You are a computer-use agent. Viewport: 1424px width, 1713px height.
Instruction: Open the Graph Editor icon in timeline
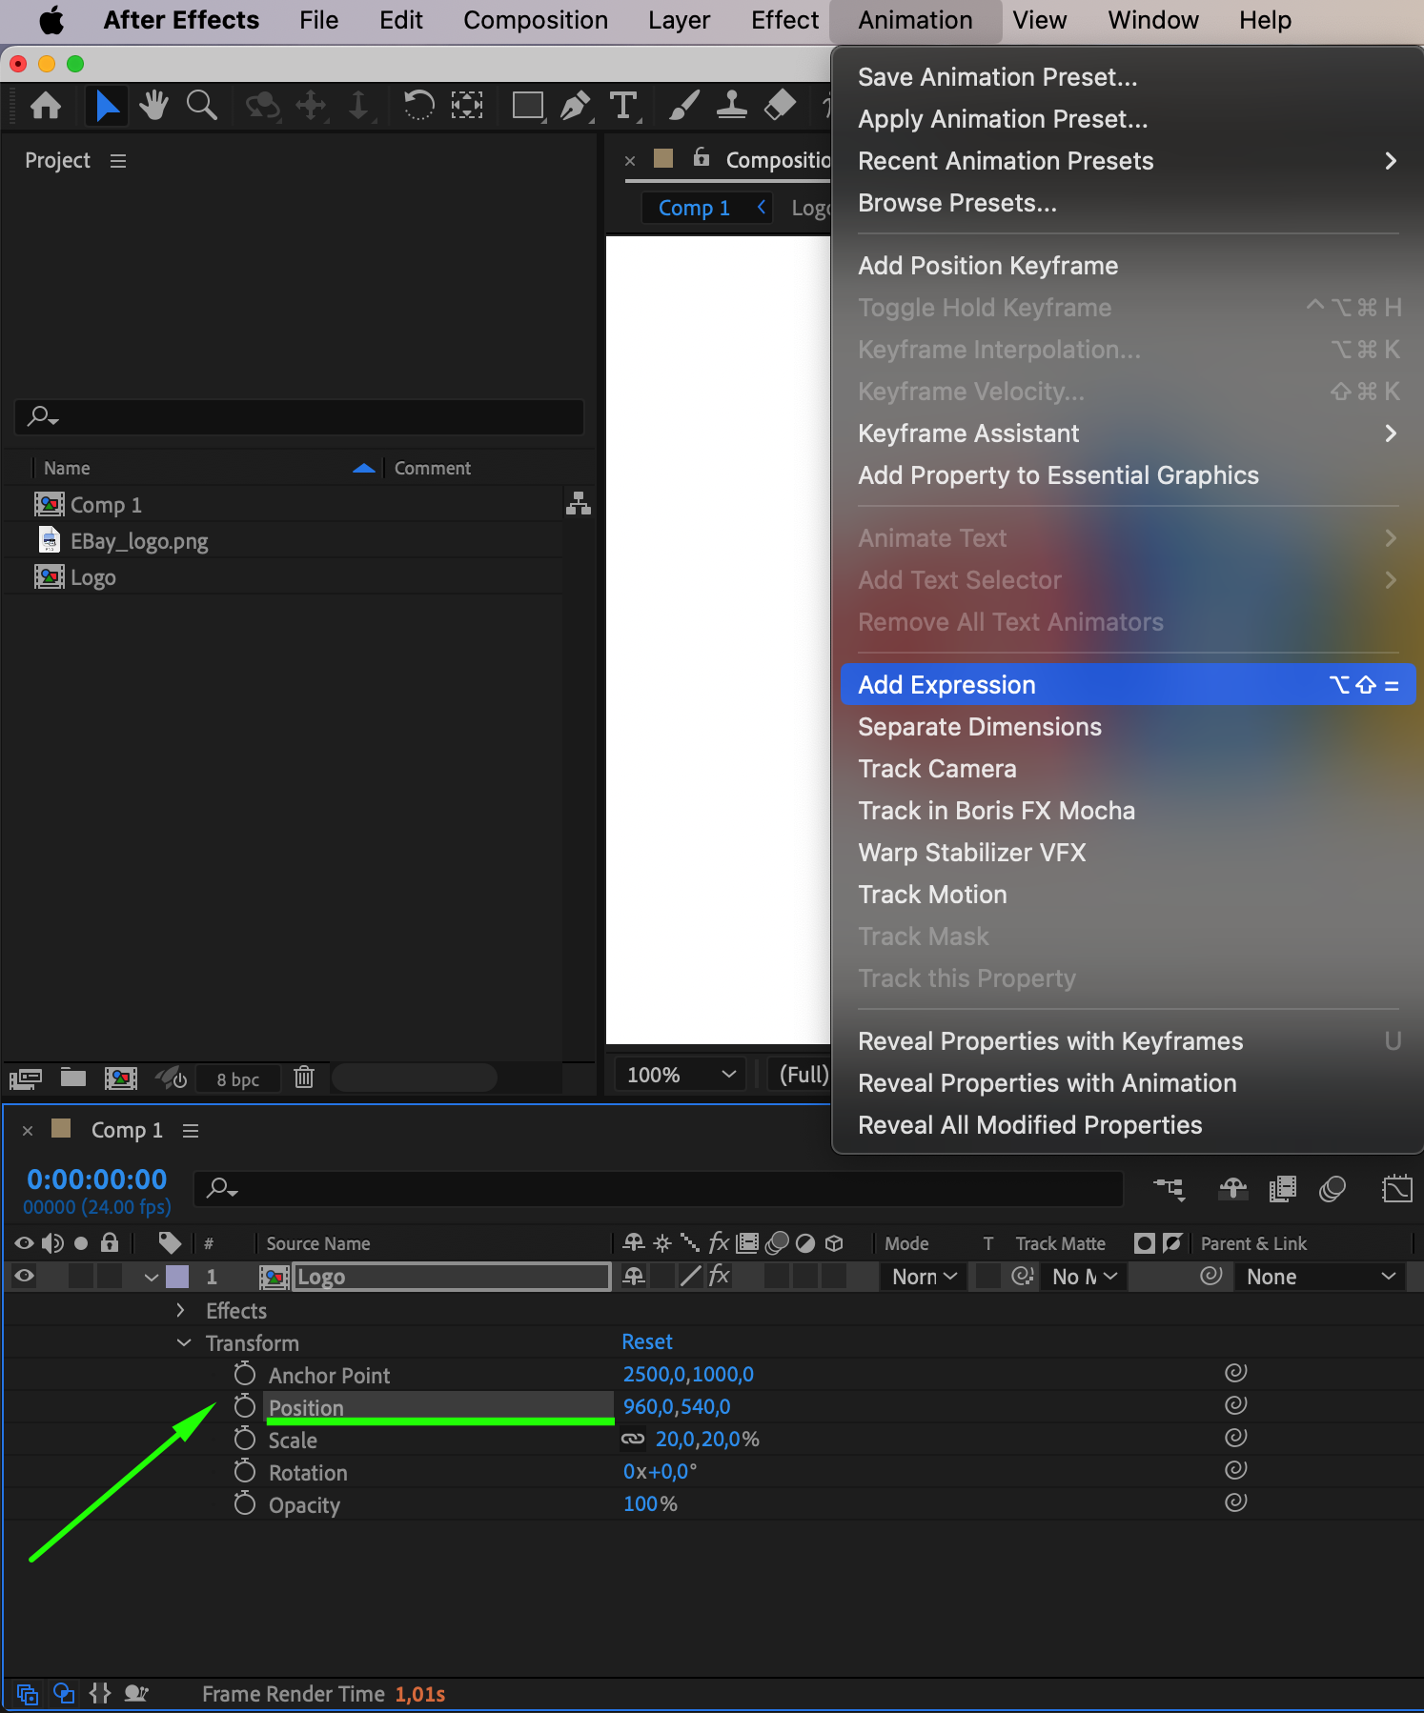click(1396, 1188)
